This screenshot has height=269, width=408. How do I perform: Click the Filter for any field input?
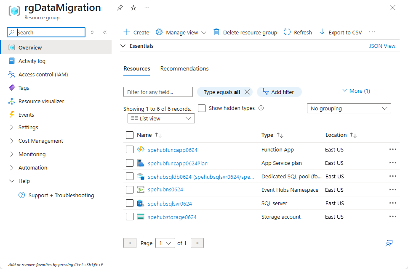pyautogui.click(x=158, y=92)
